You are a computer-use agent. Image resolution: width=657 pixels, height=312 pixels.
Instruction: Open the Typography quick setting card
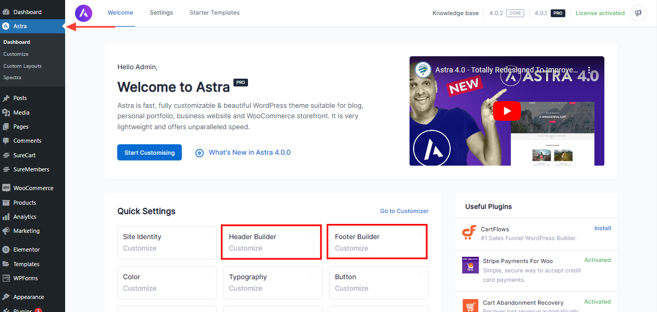point(273,283)
